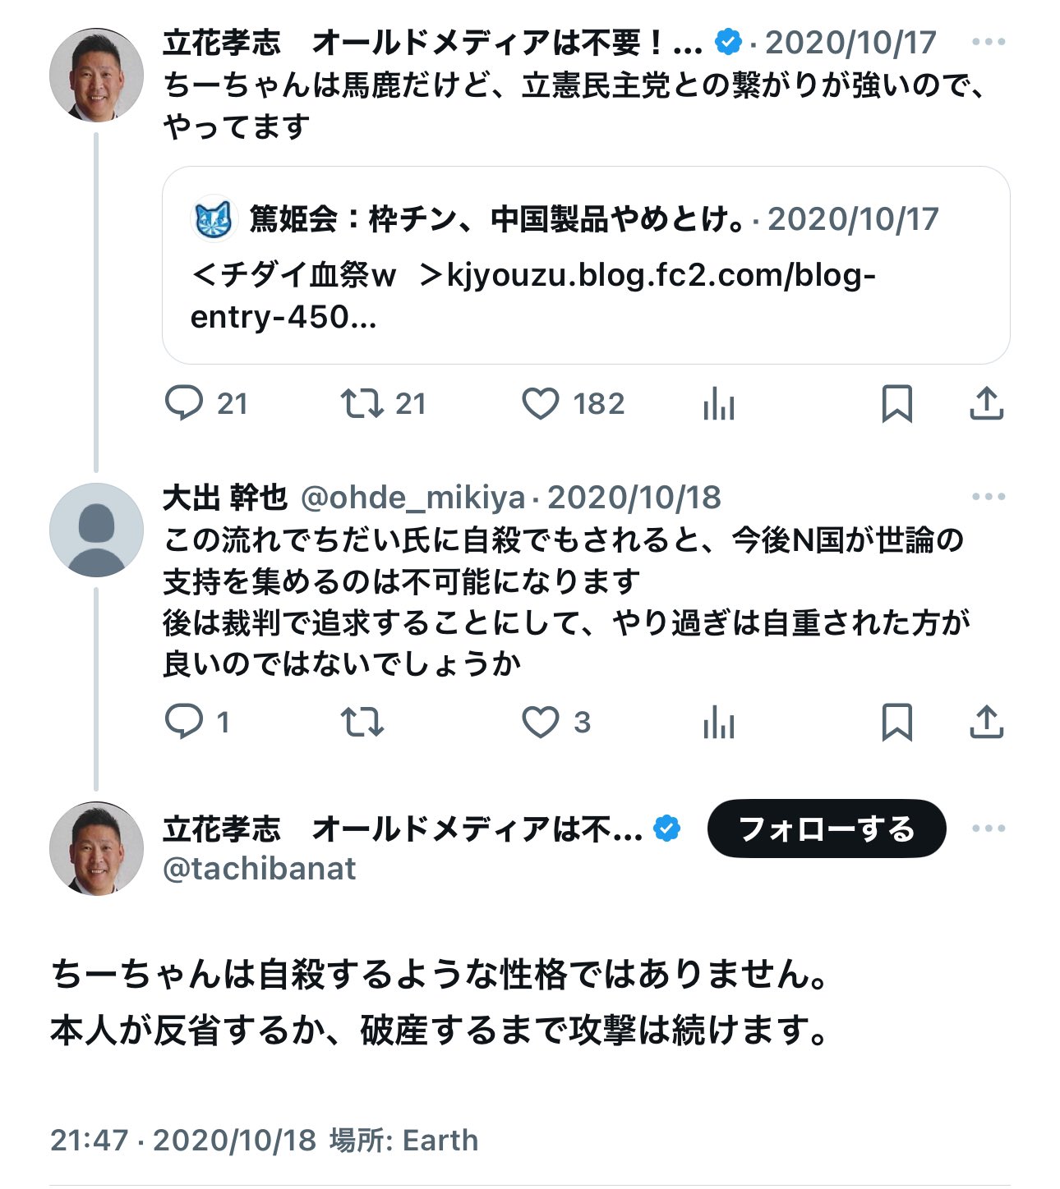
Task: Bookmark the first tweet from 2020/10/17
Action: point(896,404)
